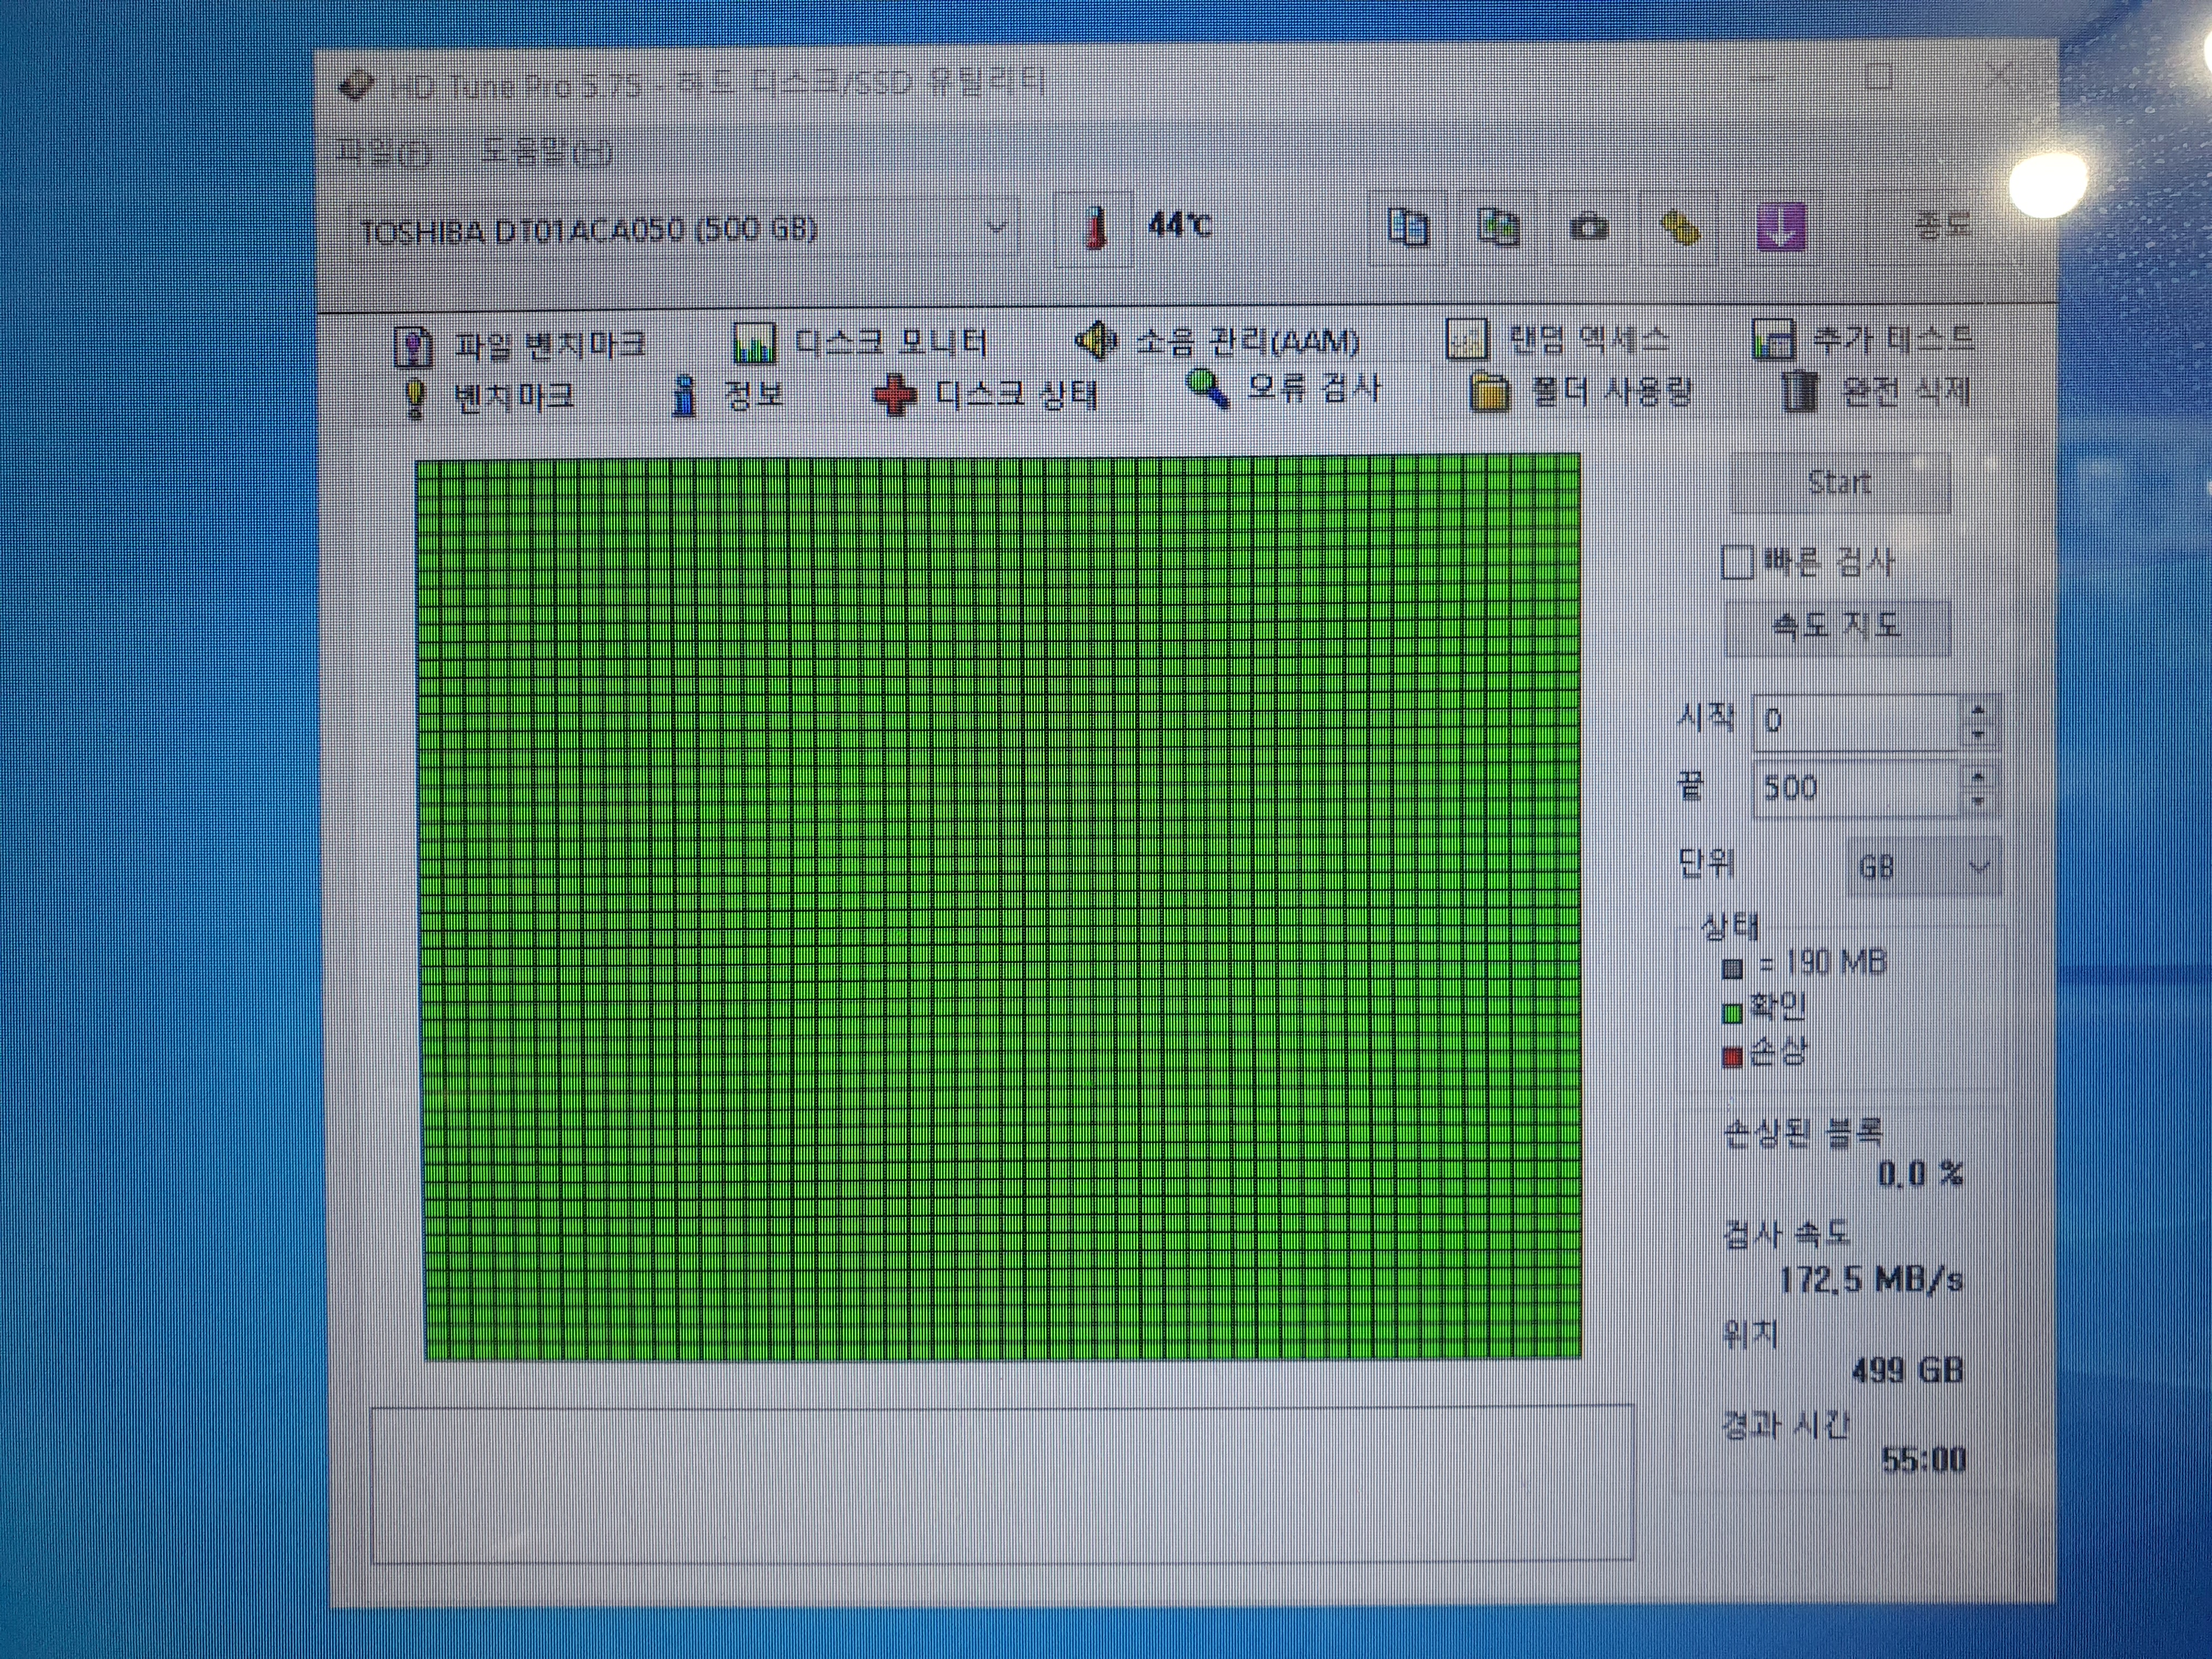Click the 끝 input field showing 500
The image size is (2212, 1659).
coord(1856,788)
